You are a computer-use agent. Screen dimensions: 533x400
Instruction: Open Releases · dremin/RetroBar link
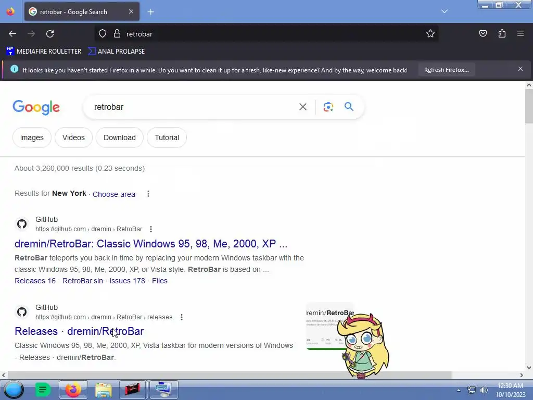click(x=79, y=331)
